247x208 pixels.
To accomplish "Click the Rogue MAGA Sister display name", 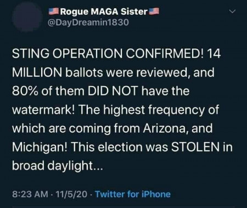I will 104,12.
